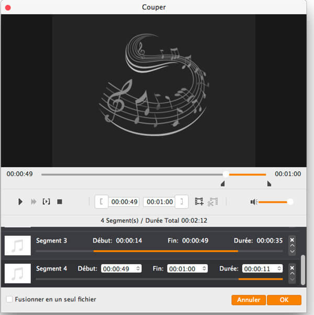Click the Annuler button

click(249, 300)
